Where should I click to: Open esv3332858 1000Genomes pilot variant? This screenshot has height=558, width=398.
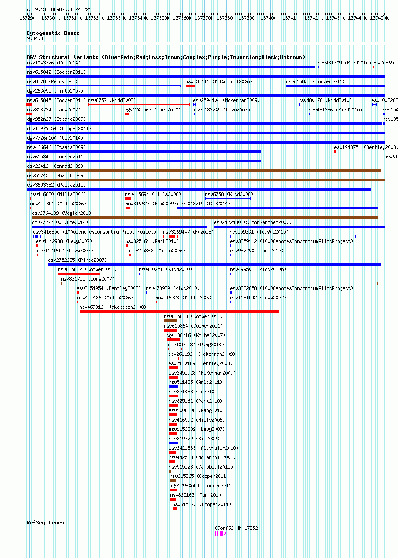[292, 288]
